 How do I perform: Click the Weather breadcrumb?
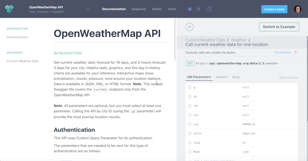pos(238,40)
